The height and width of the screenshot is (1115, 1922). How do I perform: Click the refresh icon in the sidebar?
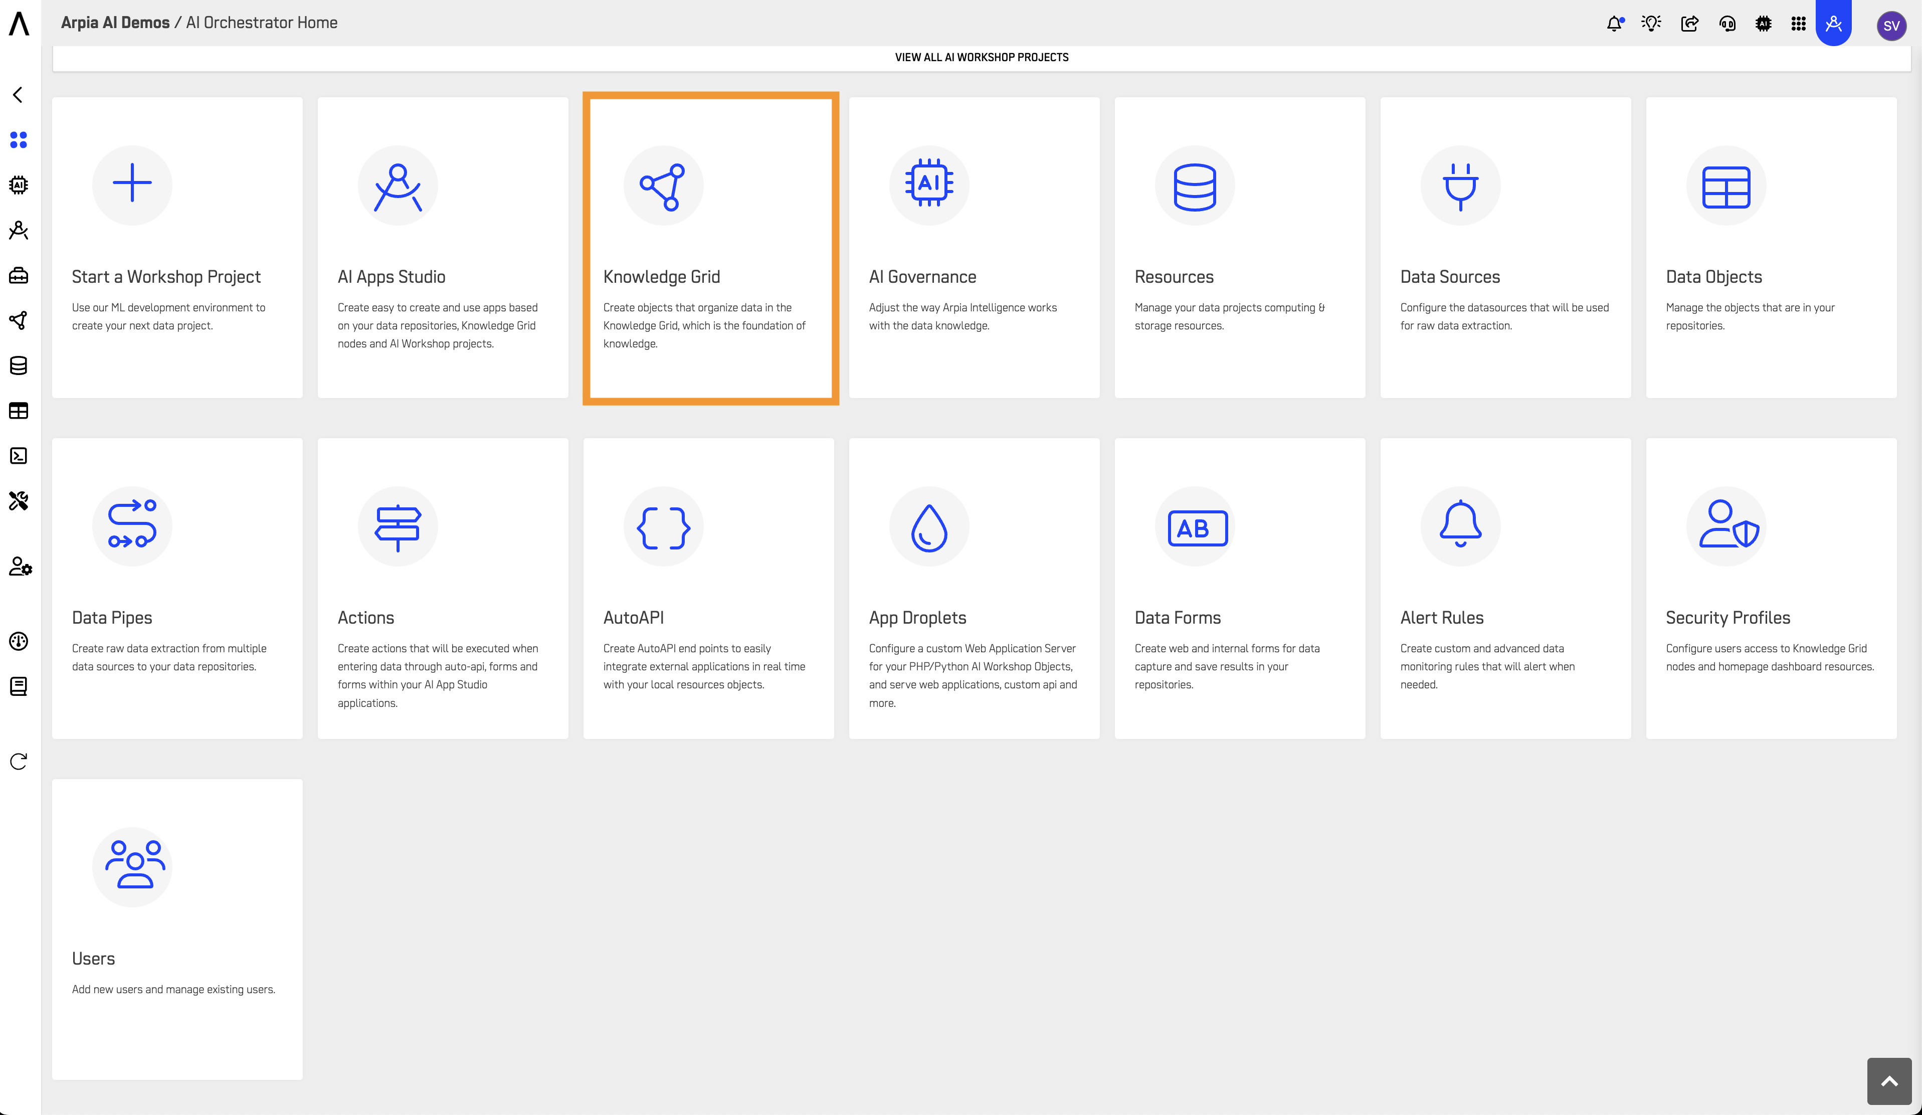pos(19,761)
